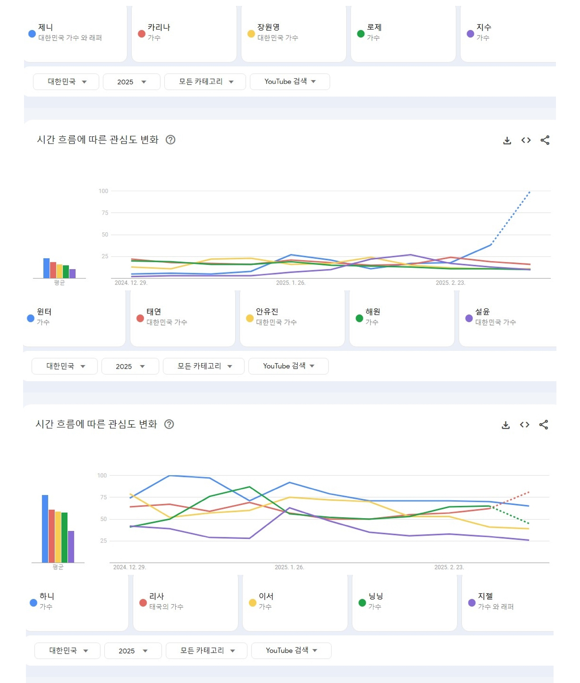Screen dimensions: 580x683
Task: Expand the 2025 dropdown under the 윈터 row
Action: (130, 366)
